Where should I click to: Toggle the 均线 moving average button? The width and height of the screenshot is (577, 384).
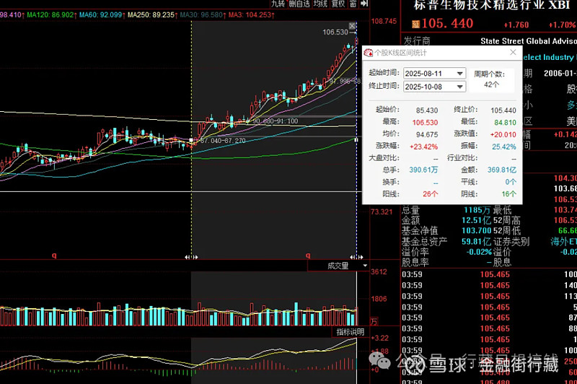tap(320, 4)
